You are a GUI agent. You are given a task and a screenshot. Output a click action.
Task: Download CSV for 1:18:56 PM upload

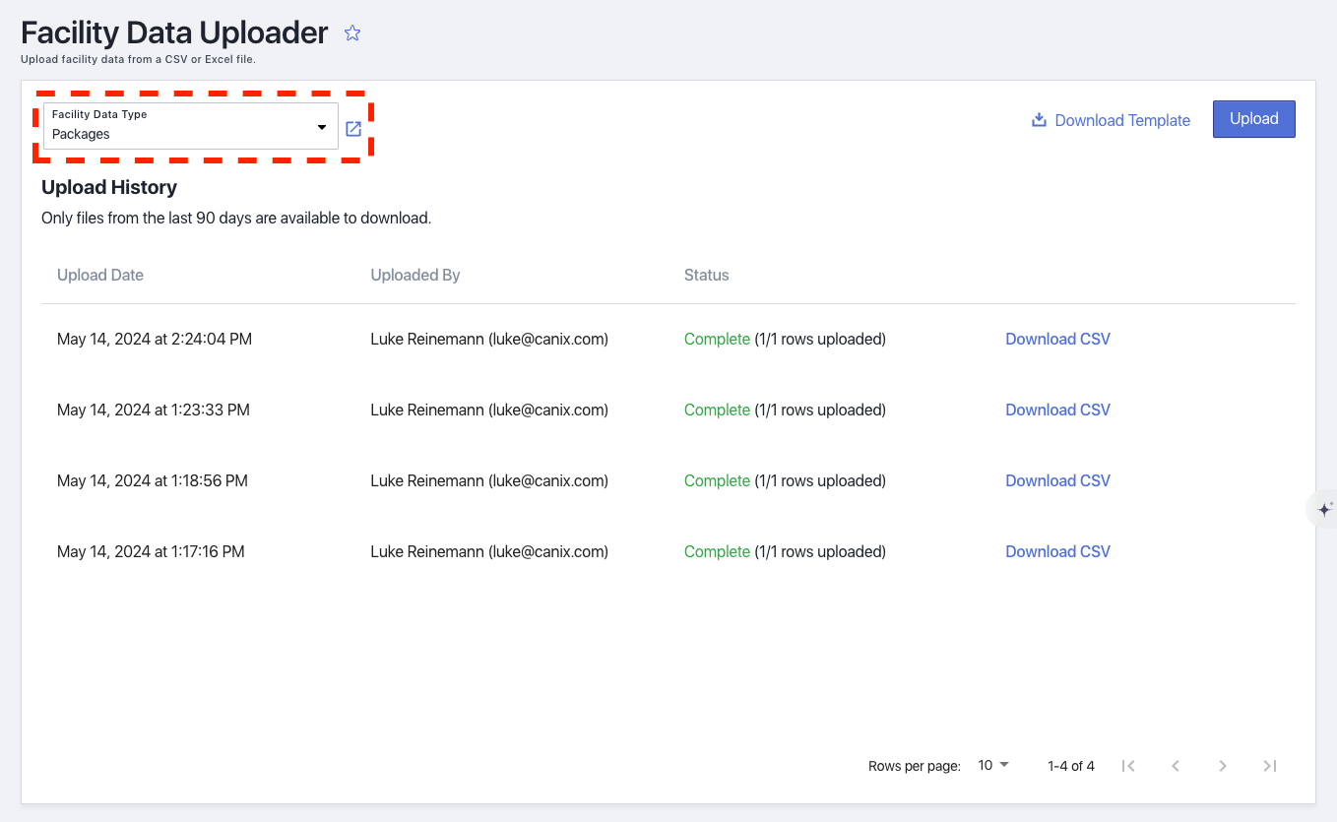tap(1057, 480)
